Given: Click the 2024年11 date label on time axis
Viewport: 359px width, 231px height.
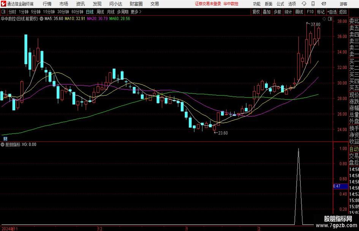Looking at the screenshot, I should click(x=9, y=229).
